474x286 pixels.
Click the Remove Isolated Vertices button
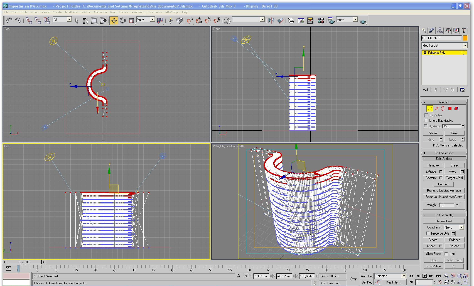coord(444,191)
